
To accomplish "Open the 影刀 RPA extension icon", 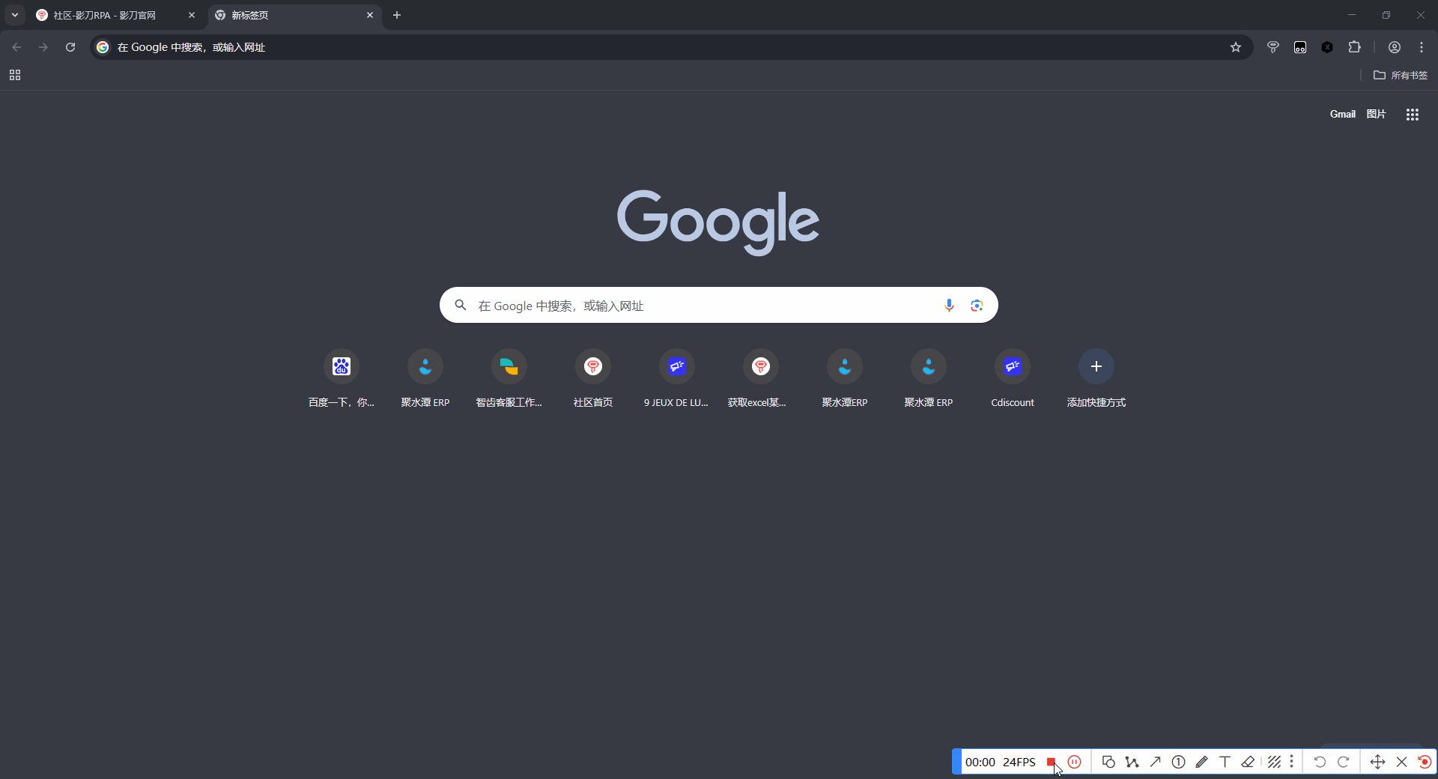I will pos(1273,47).
